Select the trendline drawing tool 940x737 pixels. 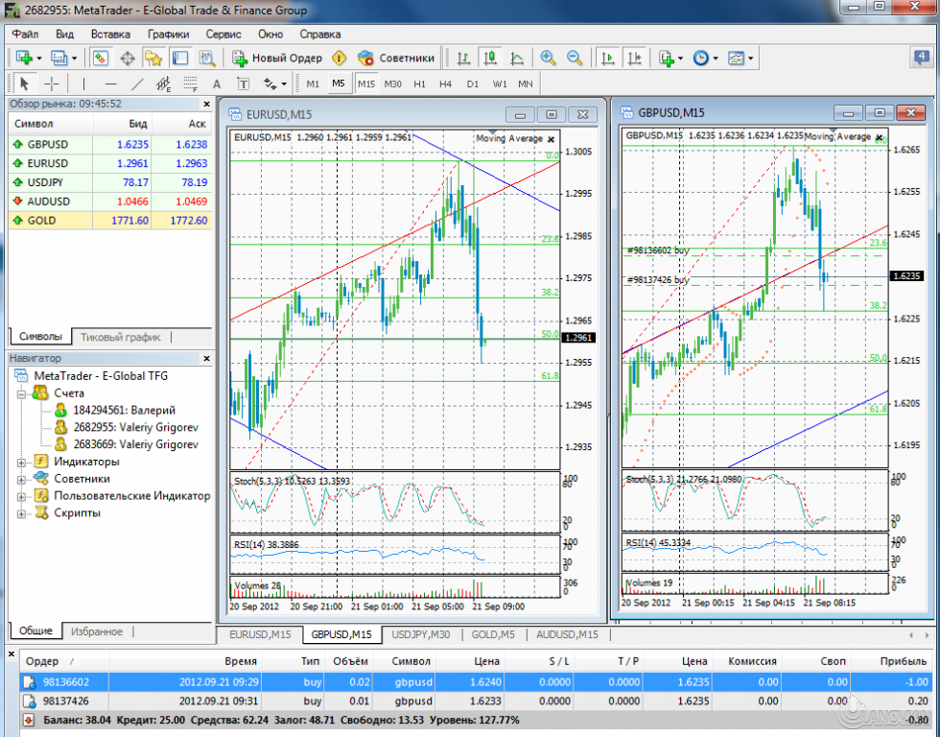(x=135, y=83)
